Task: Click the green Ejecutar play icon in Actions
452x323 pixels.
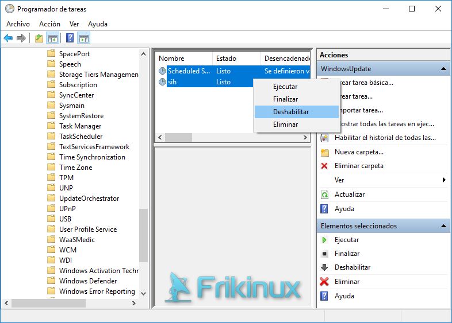Action: coord(324,240)
